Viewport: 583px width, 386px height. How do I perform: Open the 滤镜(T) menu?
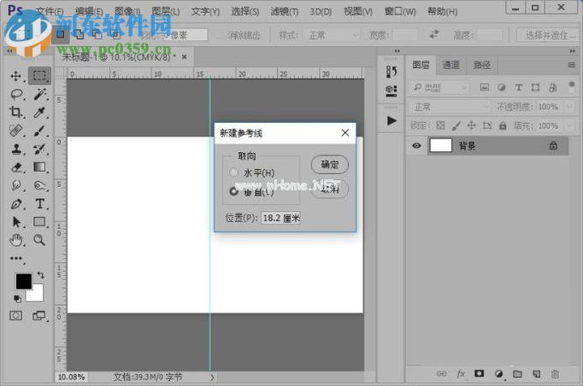click(284, 11)
